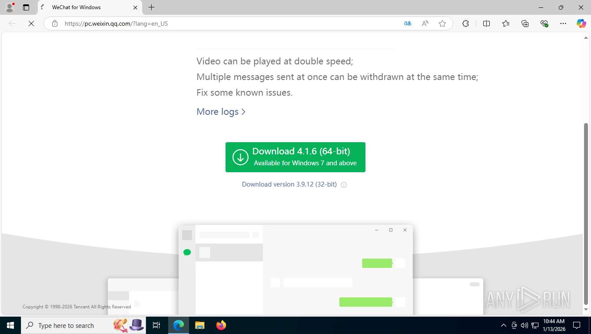Open the notification center icon
The height and width of the screenshot is (334, 591).
point(577,325)
